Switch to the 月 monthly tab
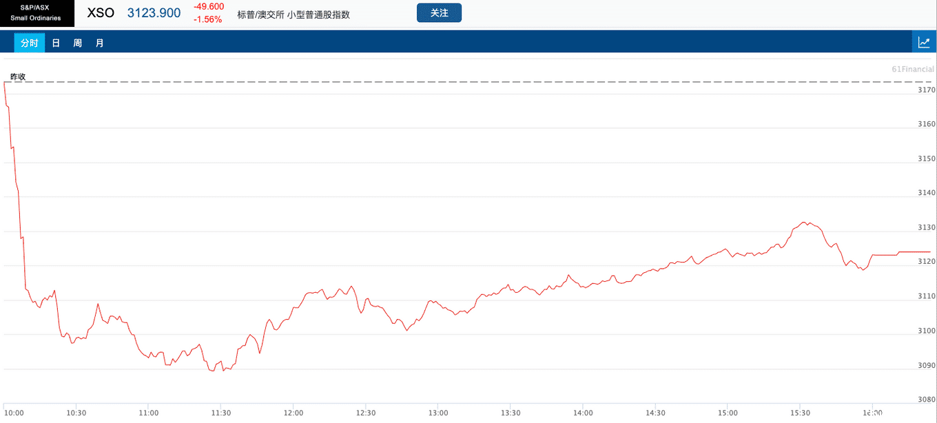The image size is (937, 423). [x=100, y=43]
